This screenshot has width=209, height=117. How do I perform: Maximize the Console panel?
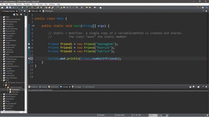[206, 87]
